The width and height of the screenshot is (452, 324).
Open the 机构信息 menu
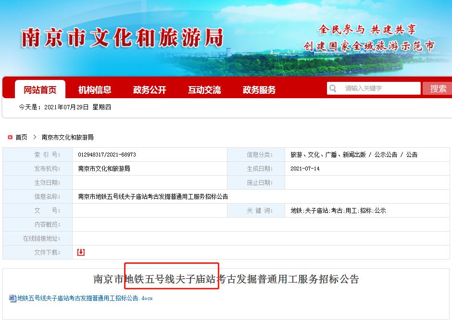94,89
